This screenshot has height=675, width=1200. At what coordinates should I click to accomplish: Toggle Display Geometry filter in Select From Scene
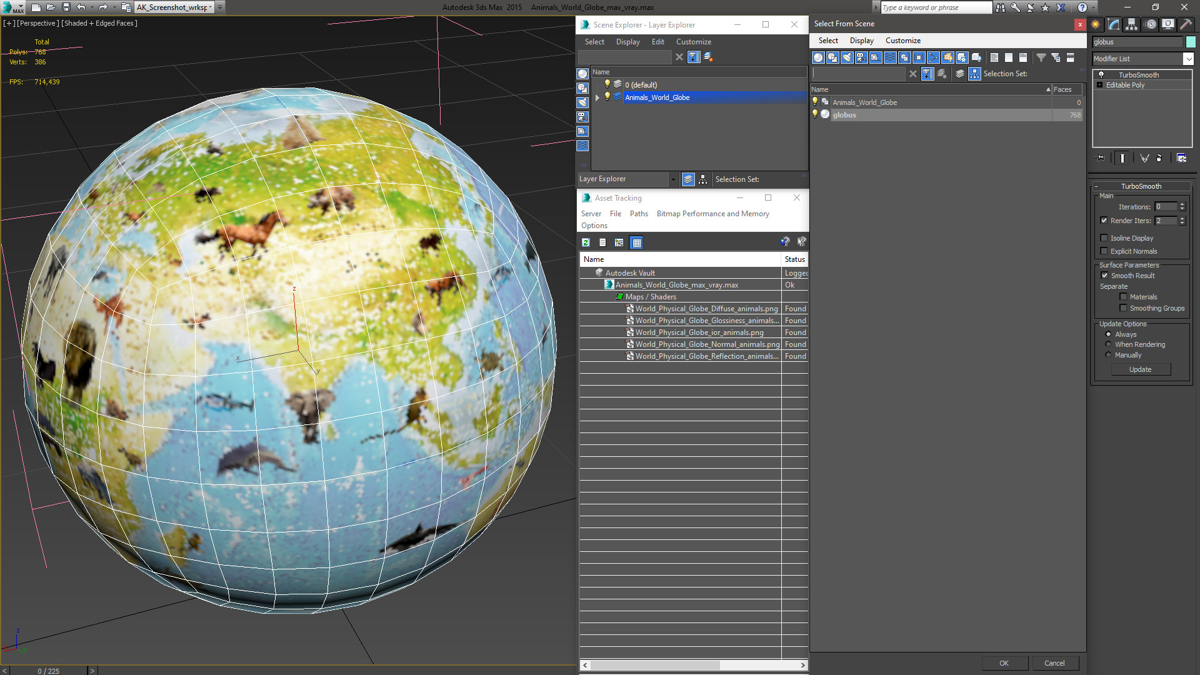point(818,57)
